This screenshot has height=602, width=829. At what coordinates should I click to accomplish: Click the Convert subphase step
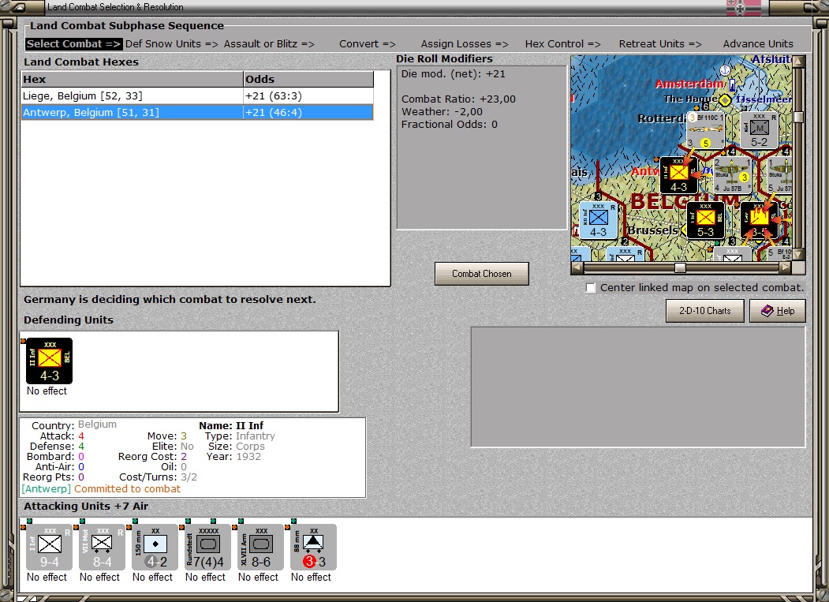pyautogui.click(x=368, y=44)
